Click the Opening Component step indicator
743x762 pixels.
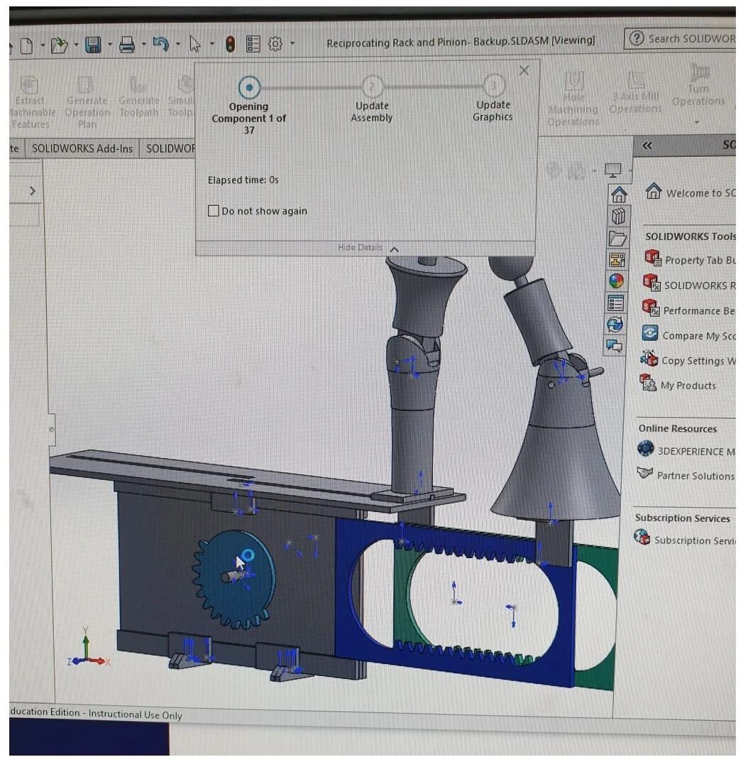(249, 86)
